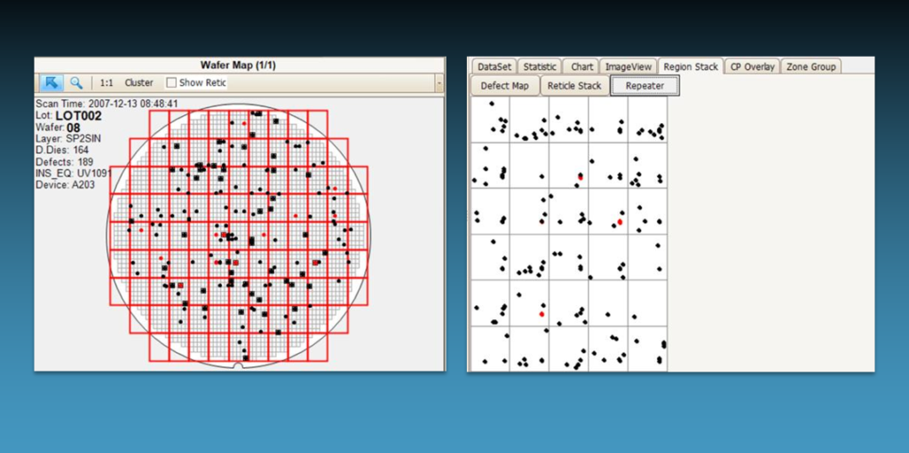This screenshot has width=909, height=453.
Task: Reset wafer map to 1:1 scale
Action: click(x=107, y=82)
